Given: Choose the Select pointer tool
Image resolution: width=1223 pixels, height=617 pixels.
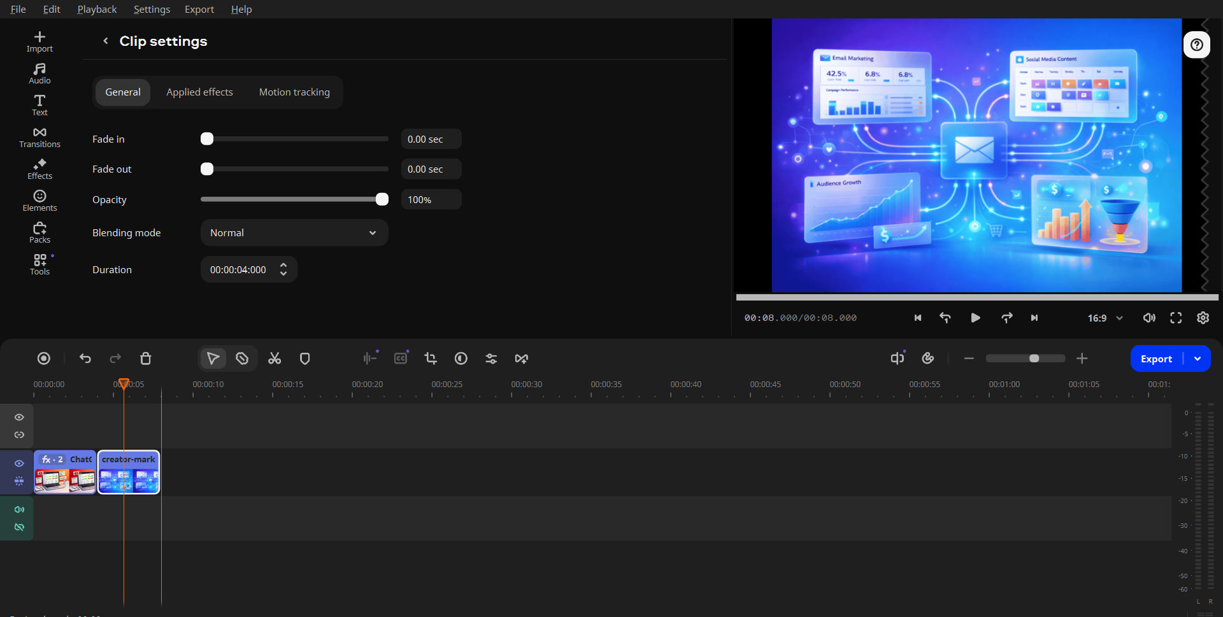Looking at the screenshot, I should point(213,358).
